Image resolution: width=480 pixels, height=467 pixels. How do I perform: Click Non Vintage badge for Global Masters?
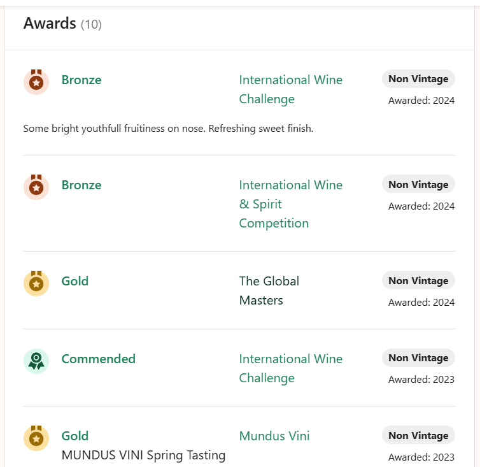point(418,280)
